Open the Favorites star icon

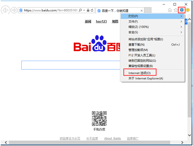coord(176,10)
